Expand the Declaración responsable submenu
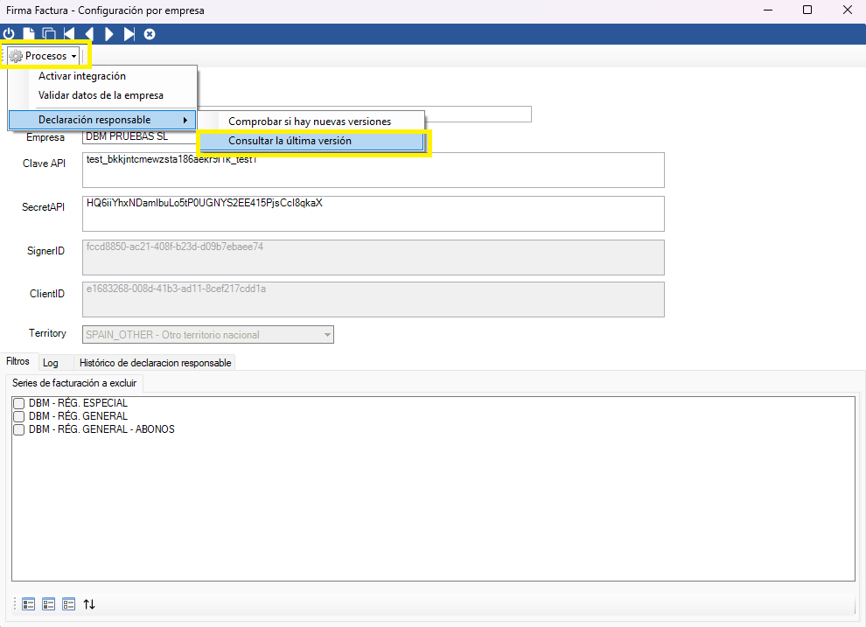Image resolution: width=866 pixels, height=627 pixels. 101,120
